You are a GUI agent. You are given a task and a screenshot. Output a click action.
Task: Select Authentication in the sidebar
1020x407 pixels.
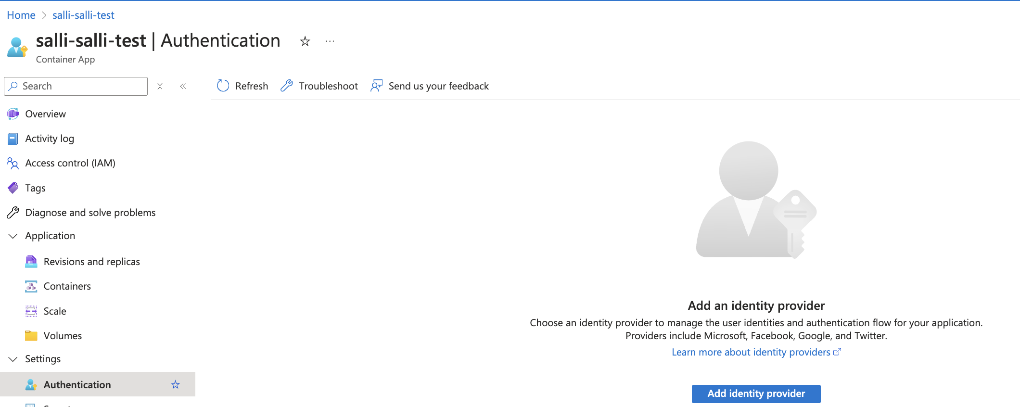98,384
